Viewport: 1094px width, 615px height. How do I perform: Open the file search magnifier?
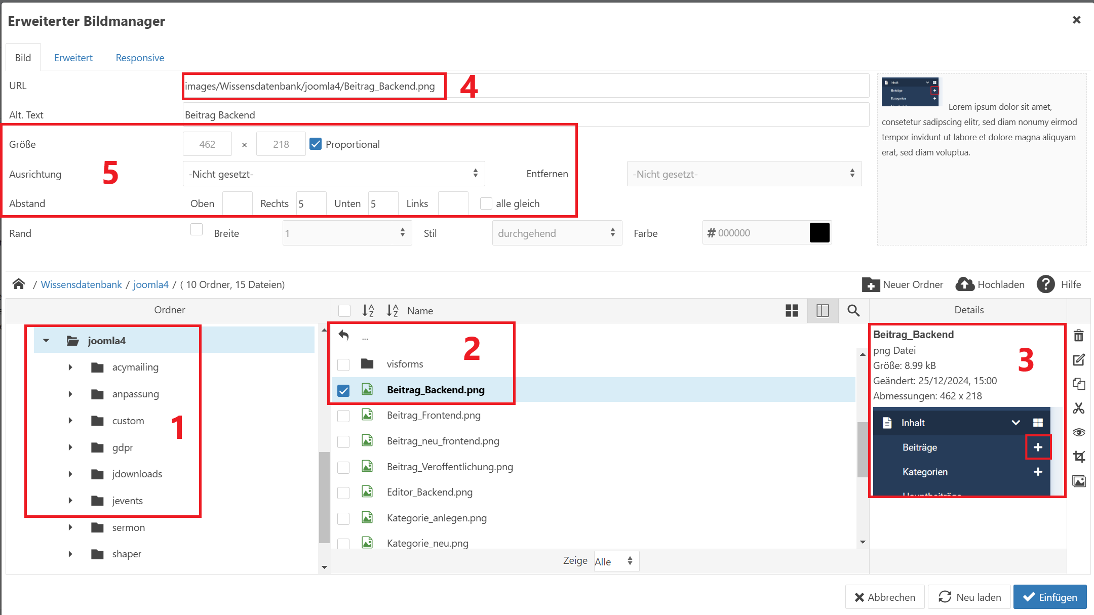coord(853,310)
